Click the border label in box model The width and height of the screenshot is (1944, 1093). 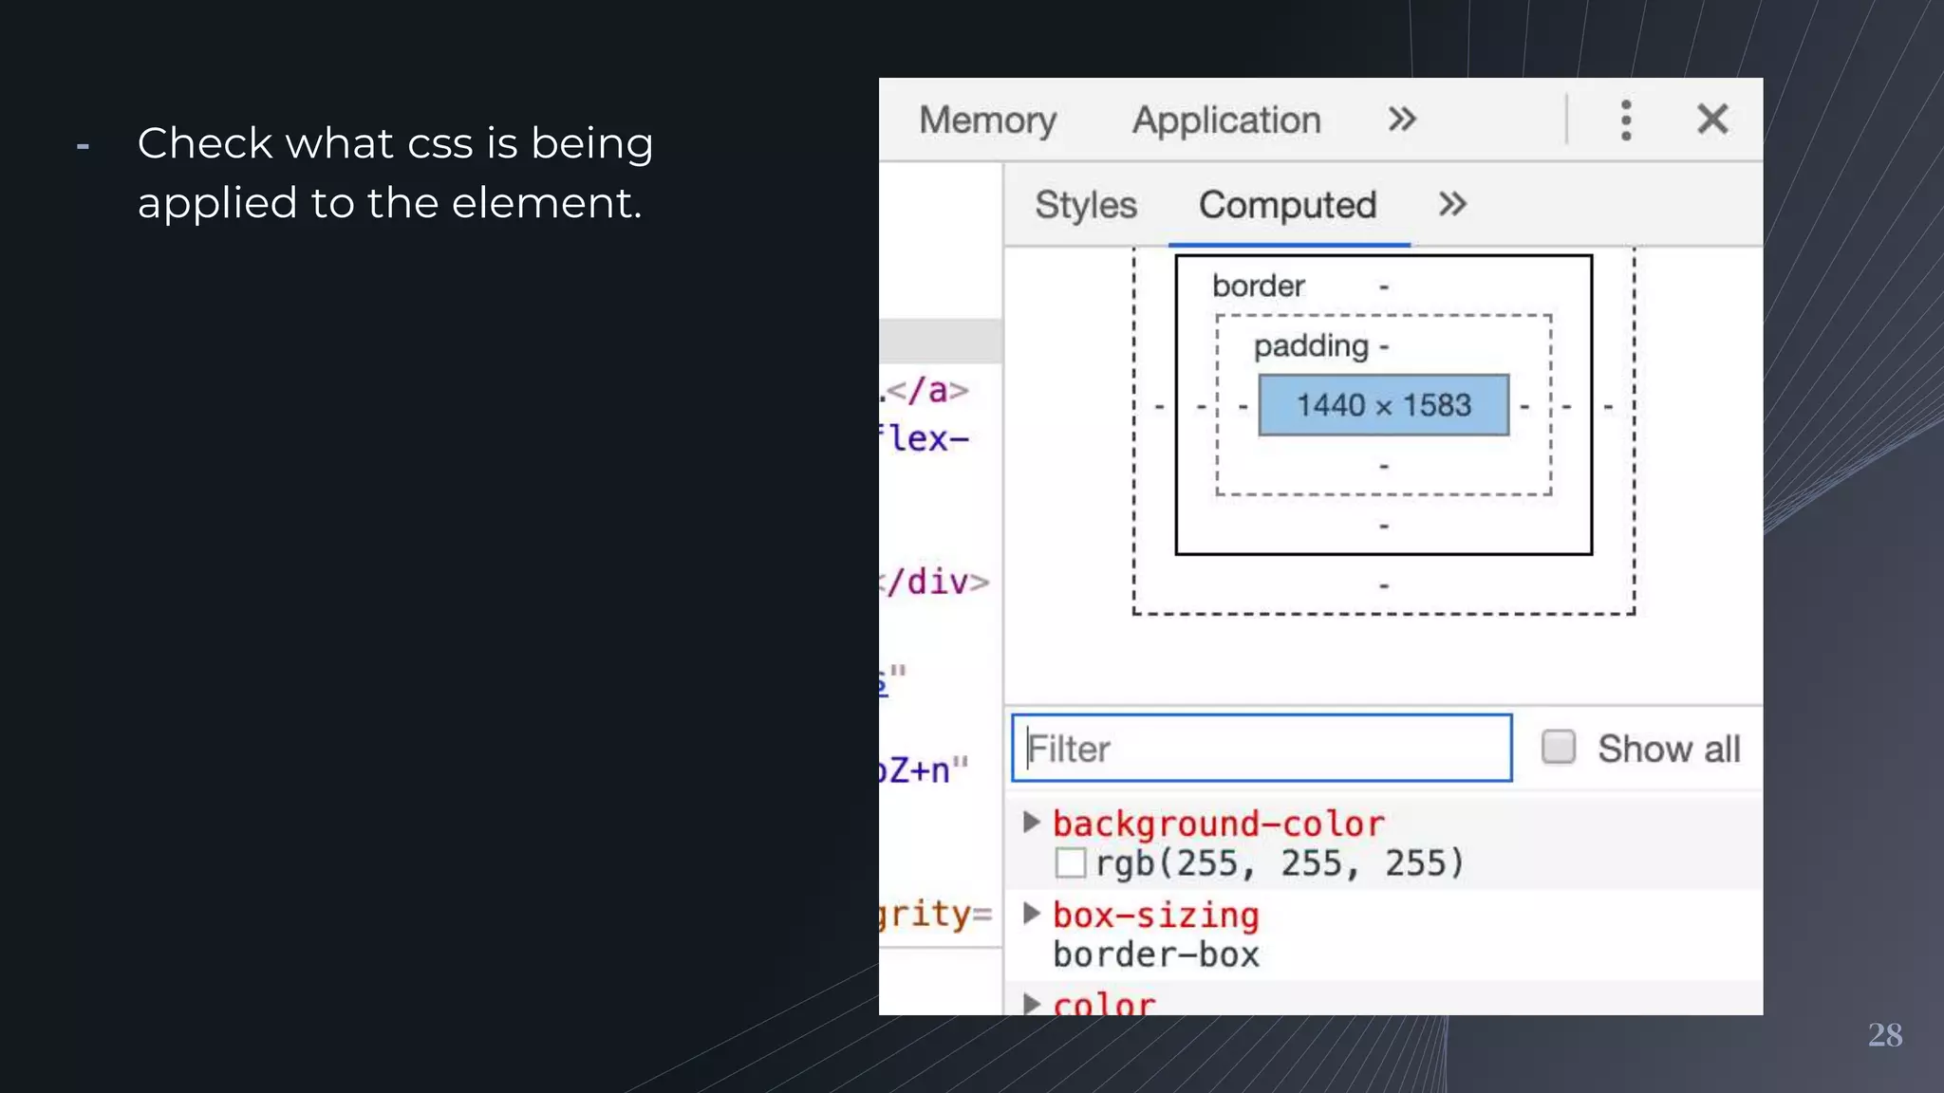point(1258,286)
